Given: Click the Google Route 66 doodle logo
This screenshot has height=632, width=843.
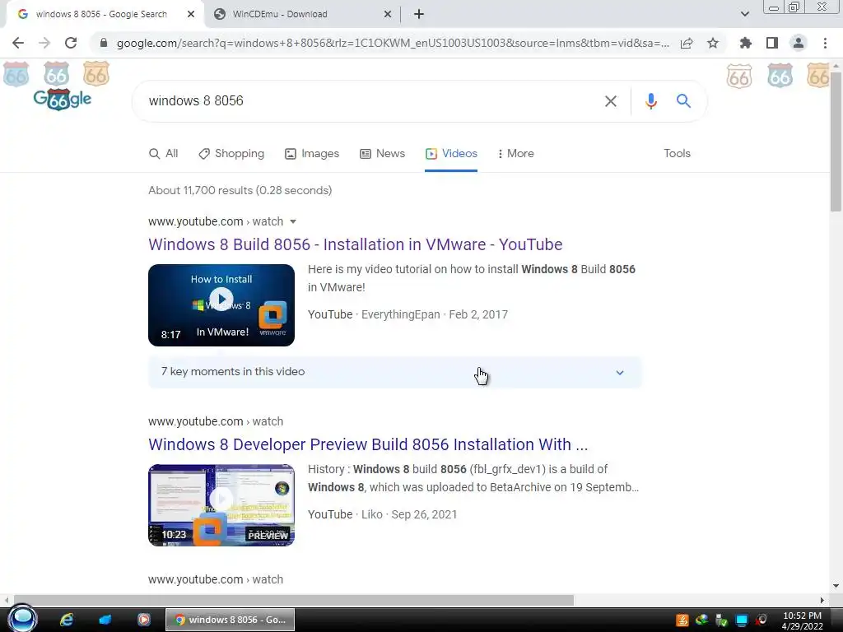Looking at the screenshot, I should pos(62,100).
